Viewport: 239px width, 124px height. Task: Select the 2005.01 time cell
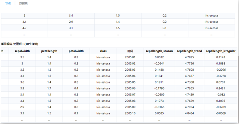[x=130, y=57]
